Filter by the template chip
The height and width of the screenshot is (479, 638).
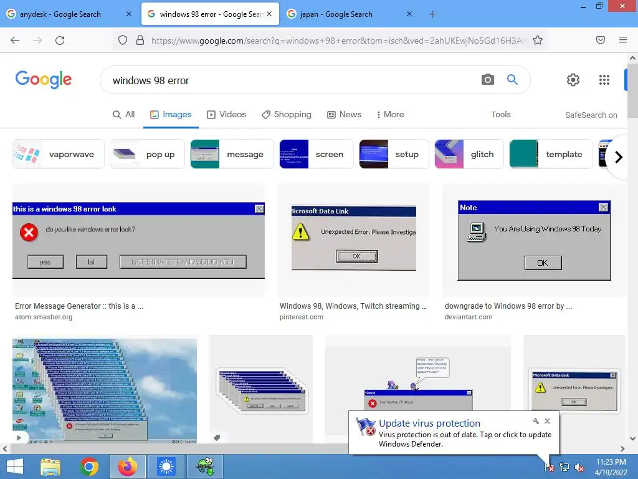coord(551,155)
